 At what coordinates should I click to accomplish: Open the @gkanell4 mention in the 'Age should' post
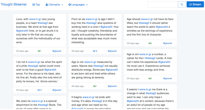162,27
